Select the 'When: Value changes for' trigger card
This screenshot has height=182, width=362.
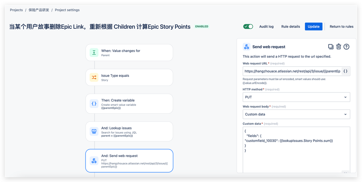[x=129, y=53]
